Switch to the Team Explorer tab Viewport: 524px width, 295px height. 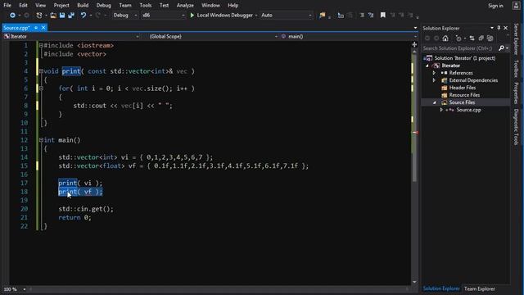pos(480,288)
